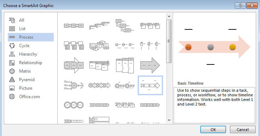Screen dimensions: 260x136
Task: Choose the Basic Process layout with three boxes and arrows
Action: coord(74,26)
